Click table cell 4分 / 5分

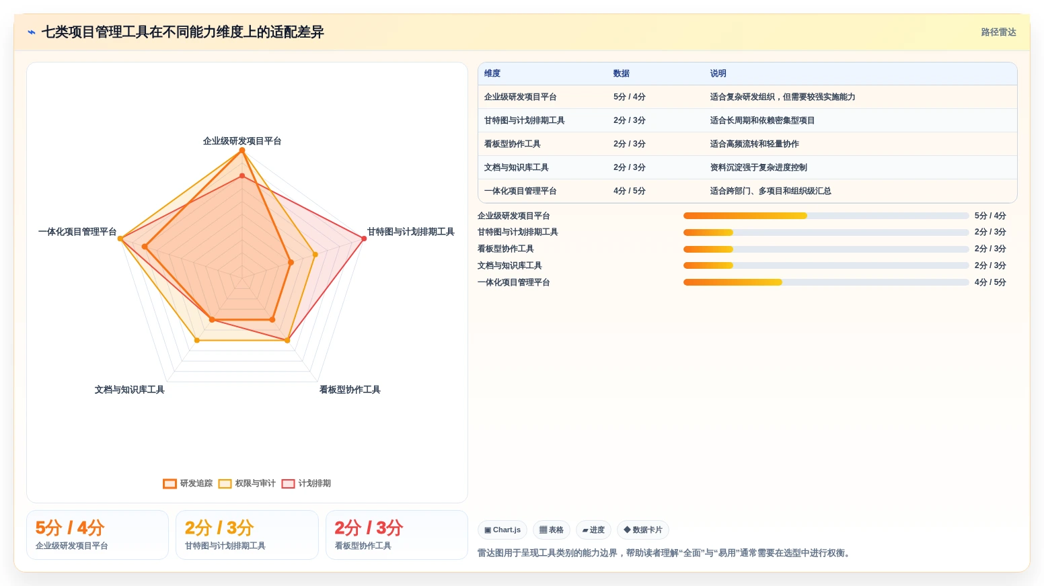[630, 191]
